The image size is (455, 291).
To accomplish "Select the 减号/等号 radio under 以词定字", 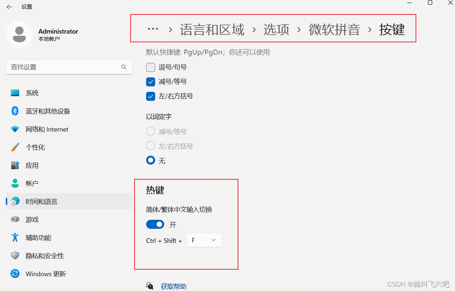I will [150, 131].
